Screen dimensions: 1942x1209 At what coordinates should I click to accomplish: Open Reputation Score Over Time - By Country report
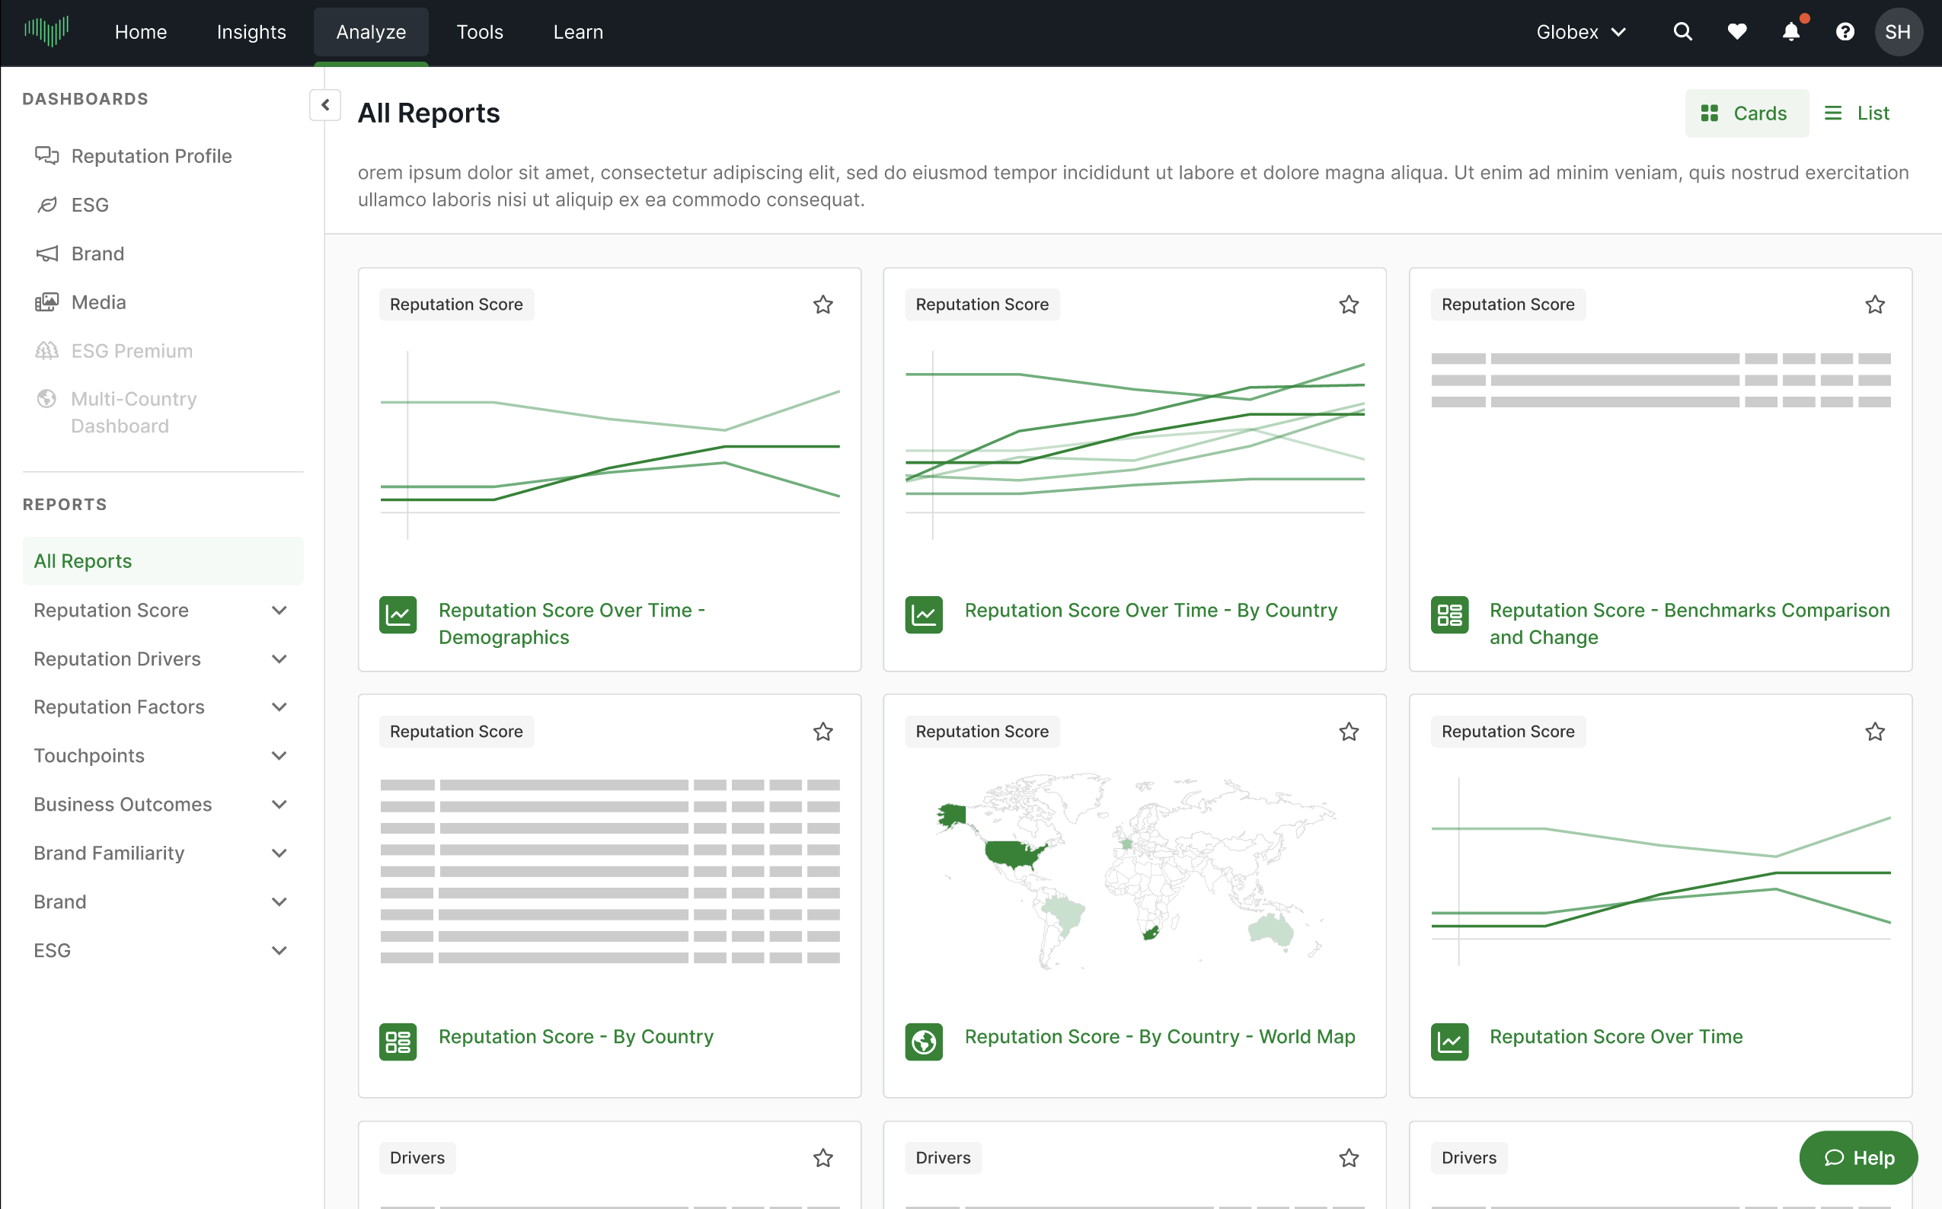pos(1150,610)
